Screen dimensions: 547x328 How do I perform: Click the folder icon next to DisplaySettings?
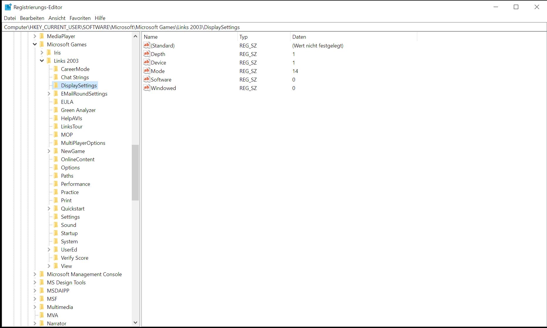pyautogui.click(x=56, y=85)
